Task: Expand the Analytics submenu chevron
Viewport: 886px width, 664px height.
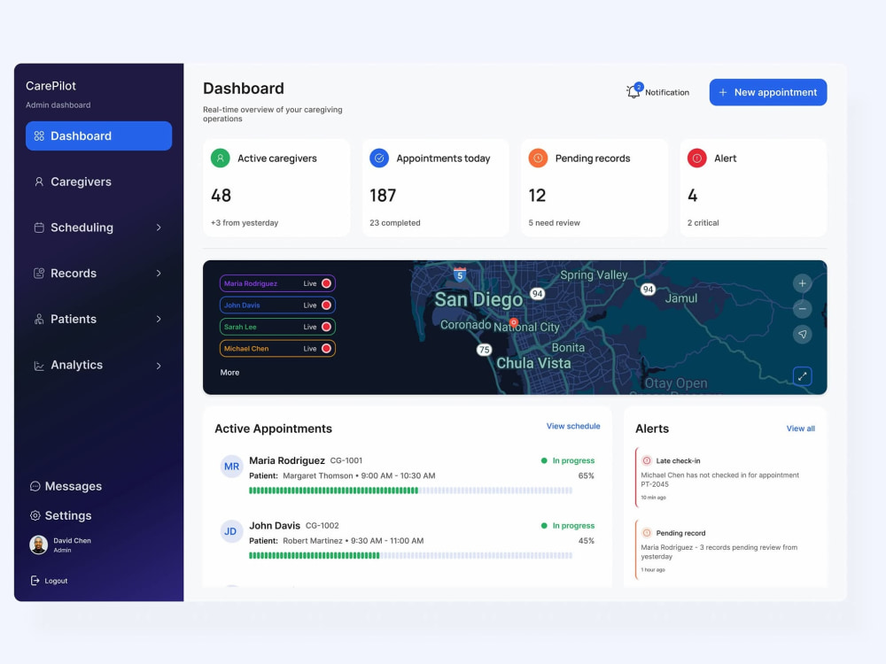Action: pos(159,366)
